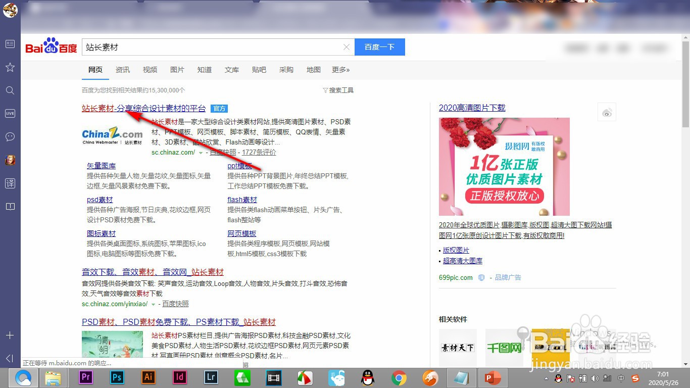Click the magnifier search icon in the sidebar
This screenshot has height=388, width=690.
[x=10, y=90]
